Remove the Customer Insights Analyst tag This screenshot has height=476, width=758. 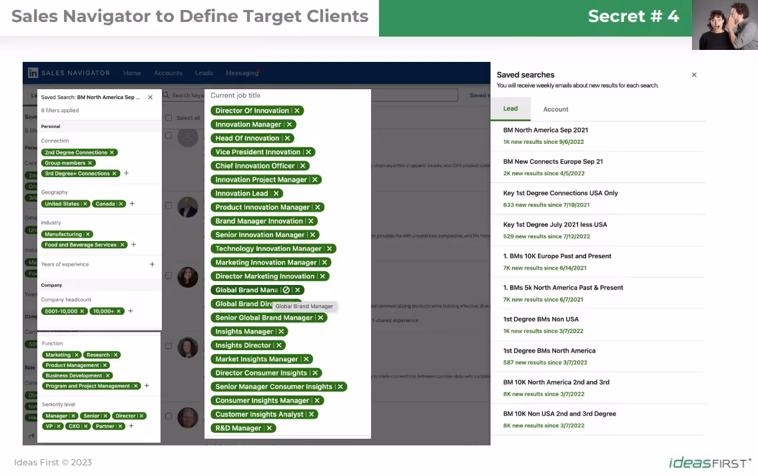click(311, 414)
